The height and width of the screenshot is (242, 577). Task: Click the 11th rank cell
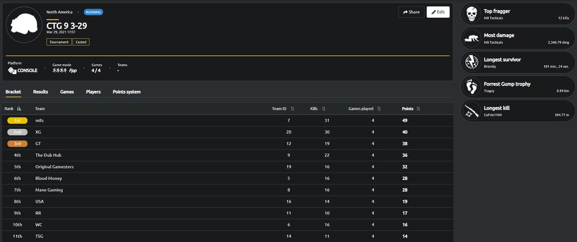tap(18, 236)
